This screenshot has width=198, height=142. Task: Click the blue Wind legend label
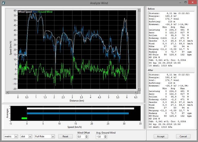pos(35,12)
